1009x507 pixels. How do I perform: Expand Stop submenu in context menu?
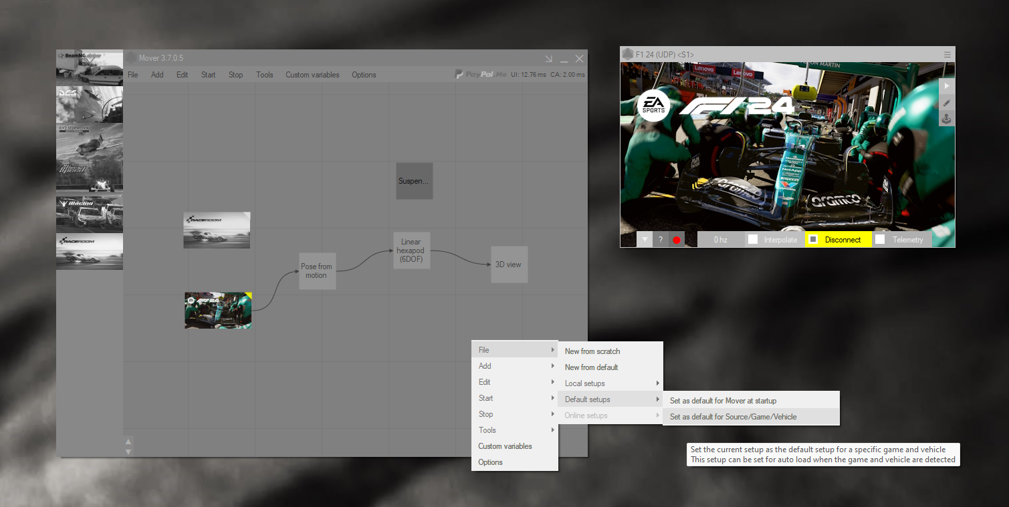coord(515,414)
